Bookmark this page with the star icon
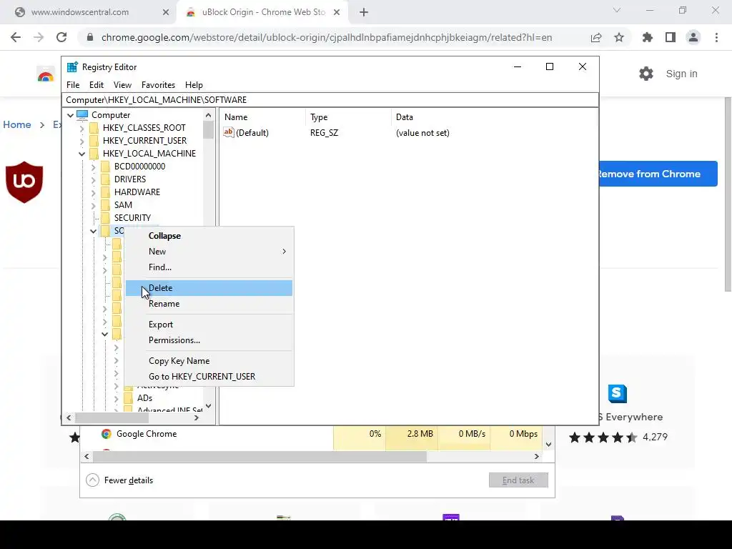Screen dimensions: 732x549 coord(619,37)
